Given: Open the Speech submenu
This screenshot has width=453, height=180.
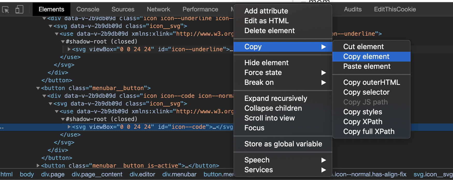Looking at the screenshot, I should point(283,160).
